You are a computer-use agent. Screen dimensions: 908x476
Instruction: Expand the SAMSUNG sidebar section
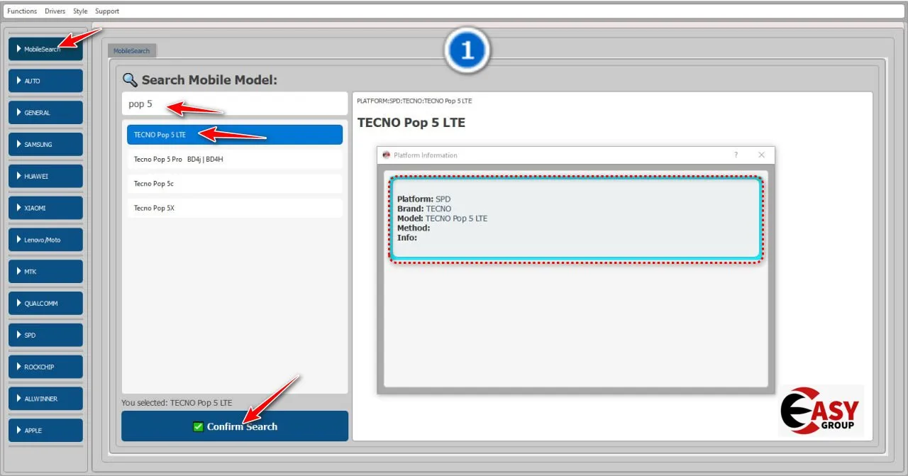point(45,144)
